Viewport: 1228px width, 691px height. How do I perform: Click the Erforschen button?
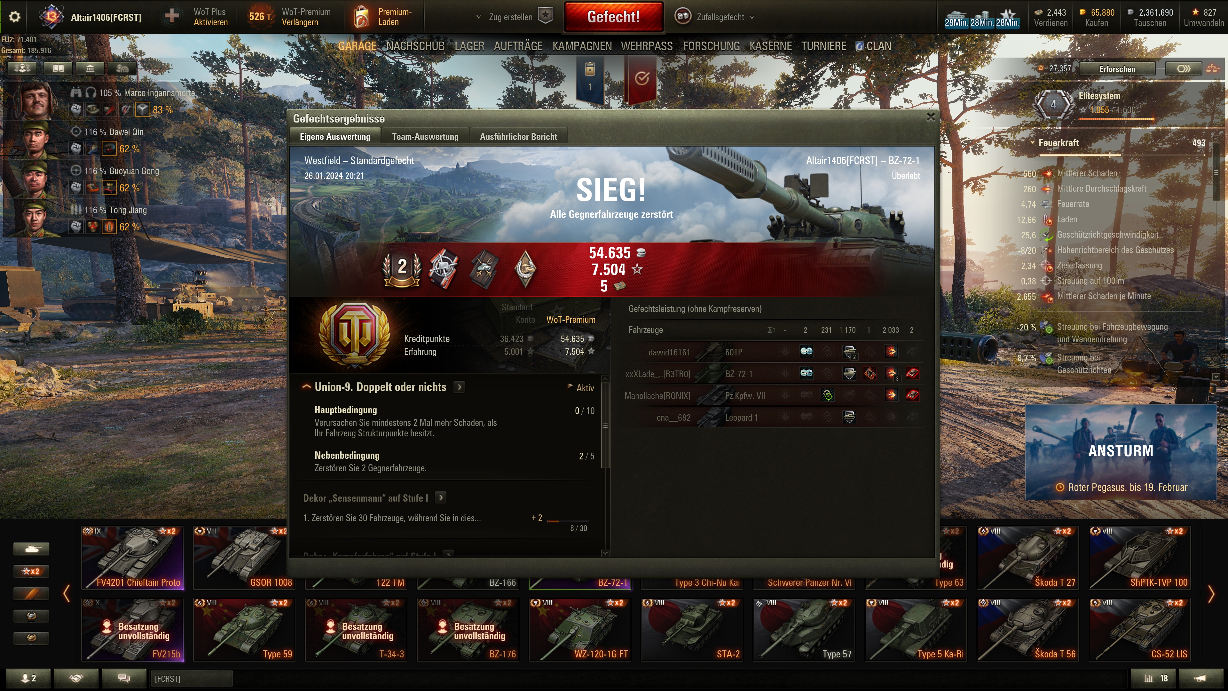pos(1117,69)
